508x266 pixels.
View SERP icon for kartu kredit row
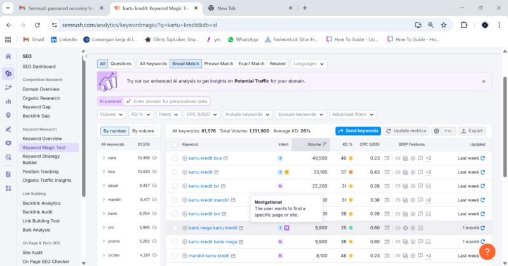point(387,172)
